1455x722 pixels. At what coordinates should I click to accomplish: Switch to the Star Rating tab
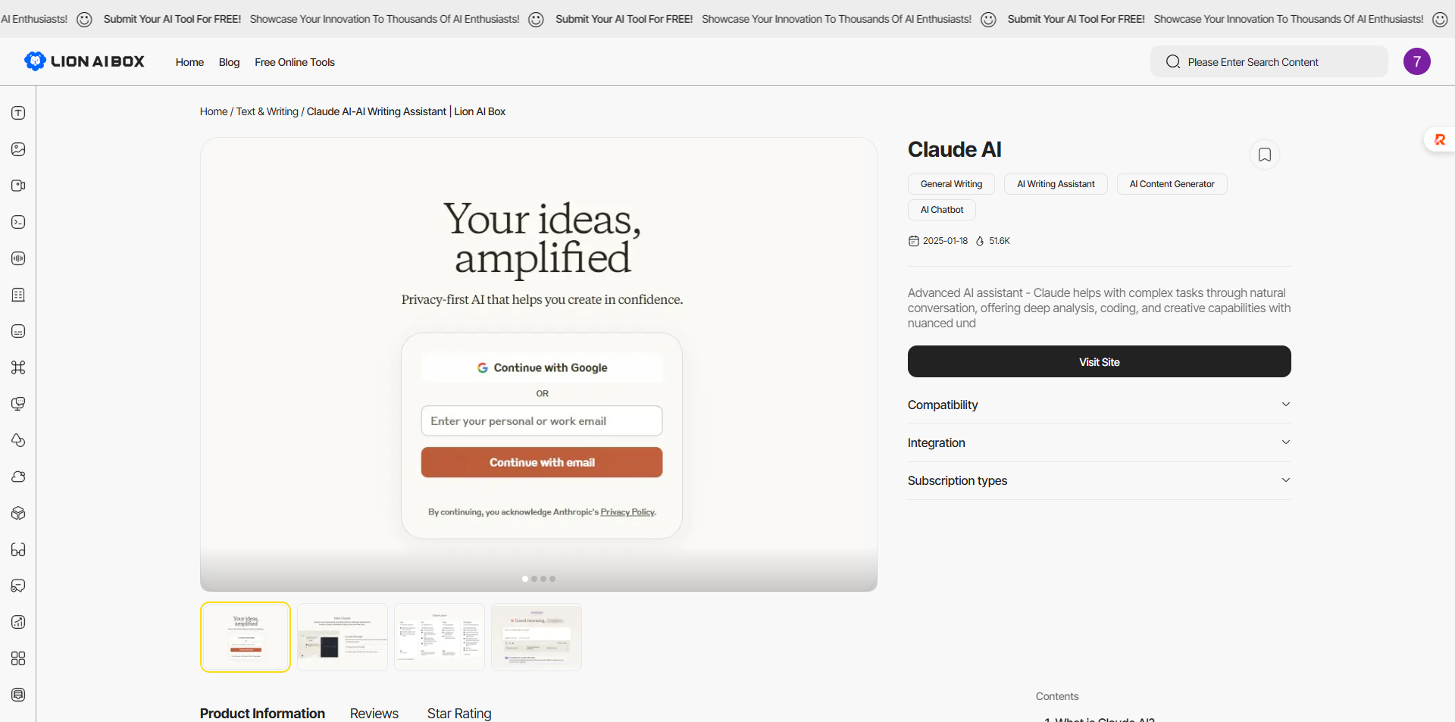coord(459,713)
